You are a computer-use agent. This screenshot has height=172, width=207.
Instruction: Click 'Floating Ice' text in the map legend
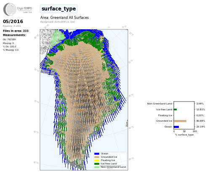(108, 160)
